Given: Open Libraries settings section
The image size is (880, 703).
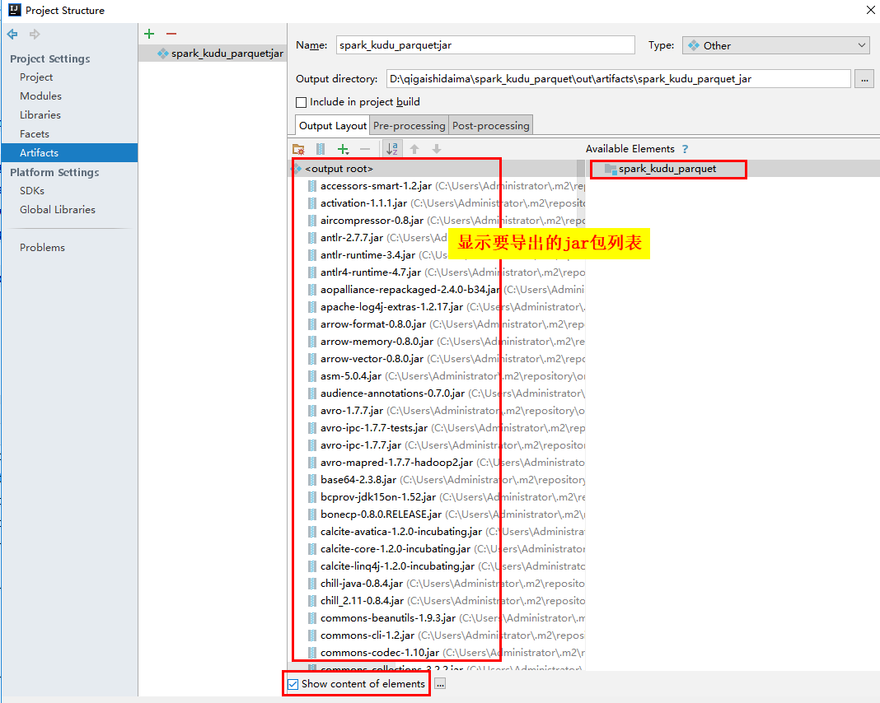Looking at the screenshot, I should 40,115.
